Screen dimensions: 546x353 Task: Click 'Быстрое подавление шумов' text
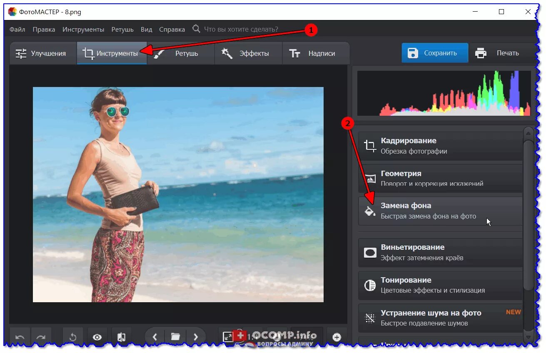tap(424, 323)
